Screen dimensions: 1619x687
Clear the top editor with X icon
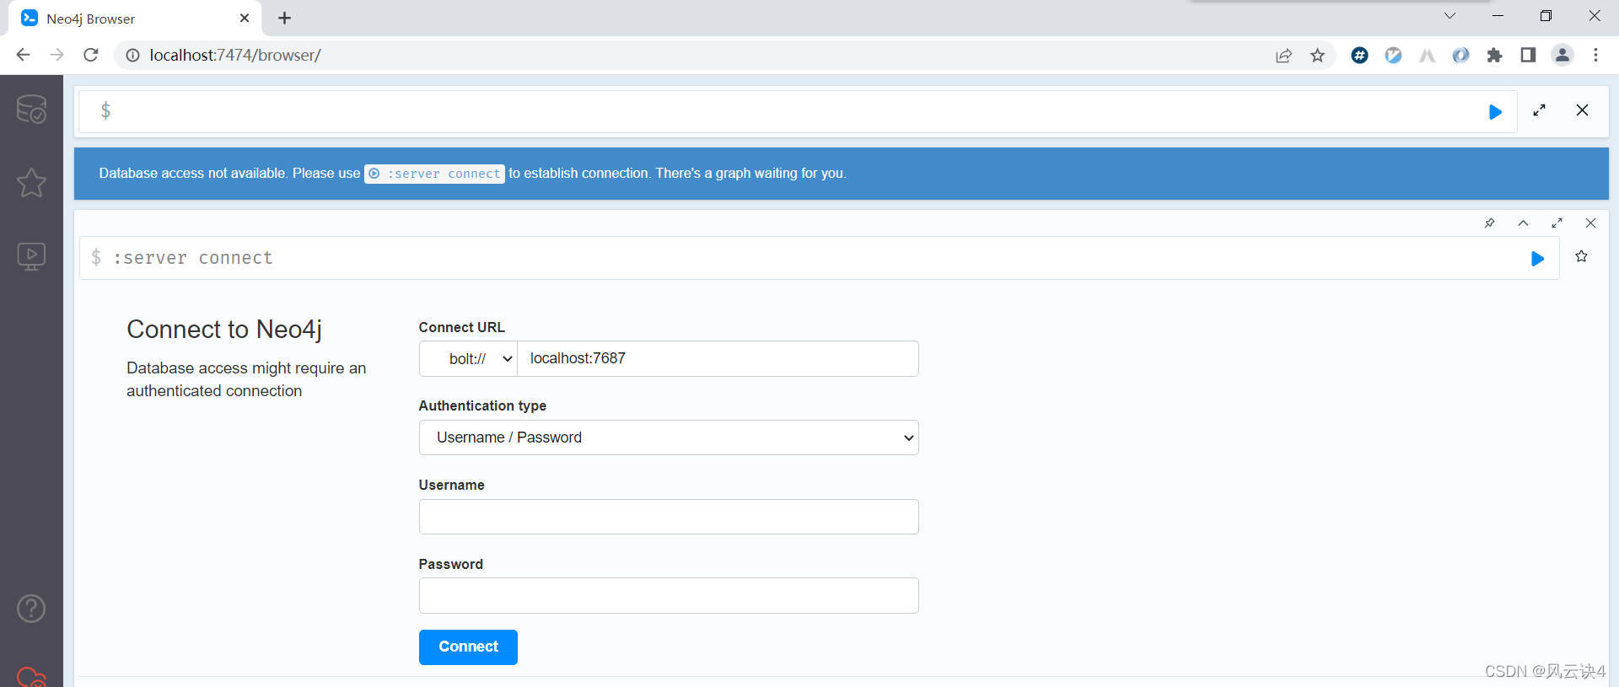pos(1582,110)
